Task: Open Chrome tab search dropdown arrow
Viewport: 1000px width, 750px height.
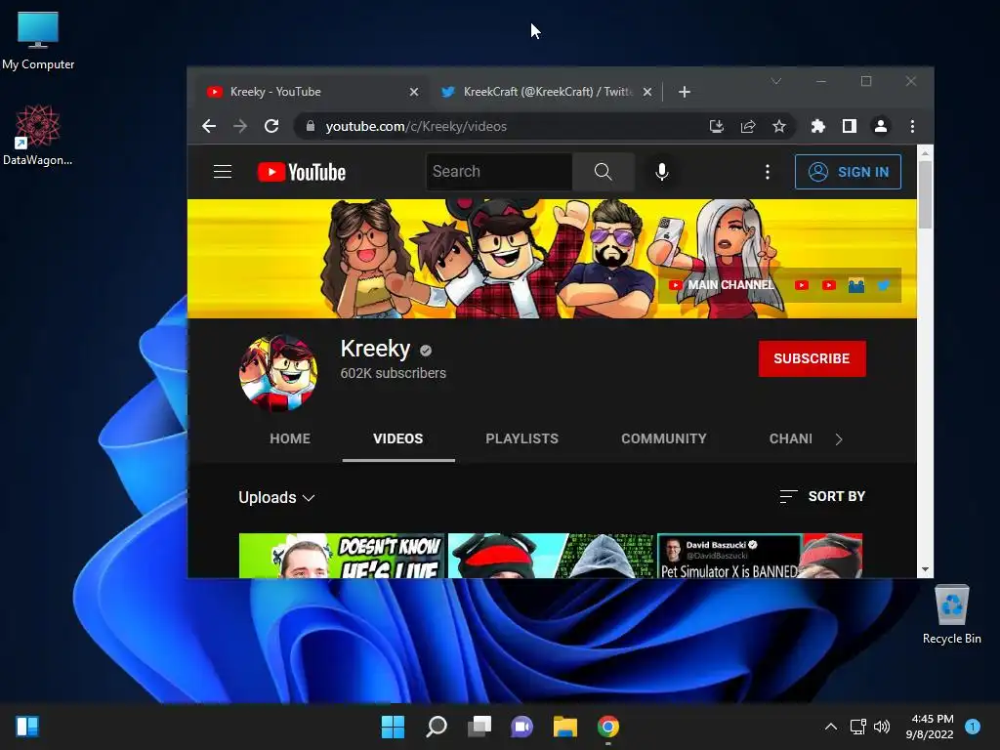Action: click(776, 82)
